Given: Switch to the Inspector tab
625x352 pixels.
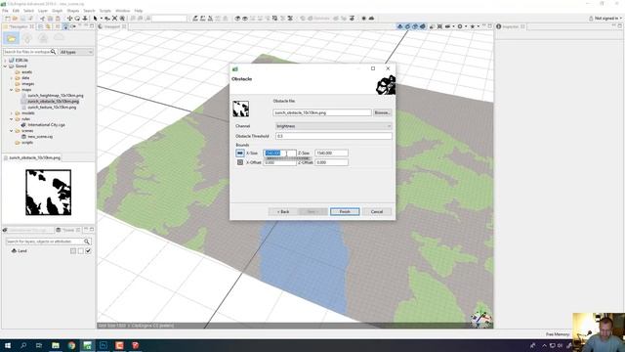Looking at the screenshot, I should click(x=510, y=26).
